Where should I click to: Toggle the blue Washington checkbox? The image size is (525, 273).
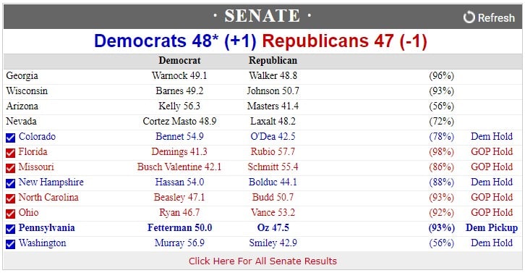pos(10,244)
